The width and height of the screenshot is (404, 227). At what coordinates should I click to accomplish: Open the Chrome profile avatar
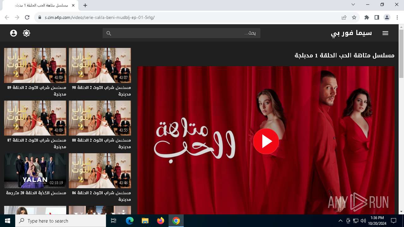(387, 18)
